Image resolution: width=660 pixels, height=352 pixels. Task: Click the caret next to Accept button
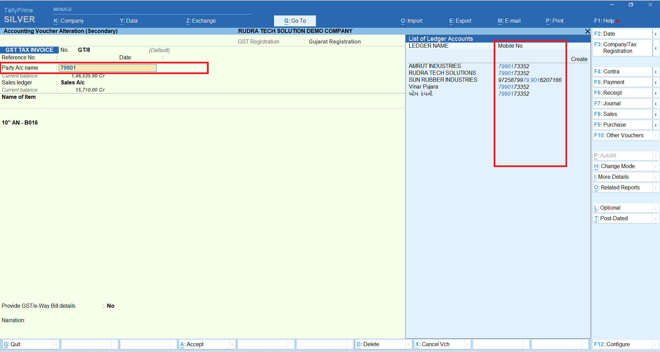pyautogui.click(x=232, y=344)
